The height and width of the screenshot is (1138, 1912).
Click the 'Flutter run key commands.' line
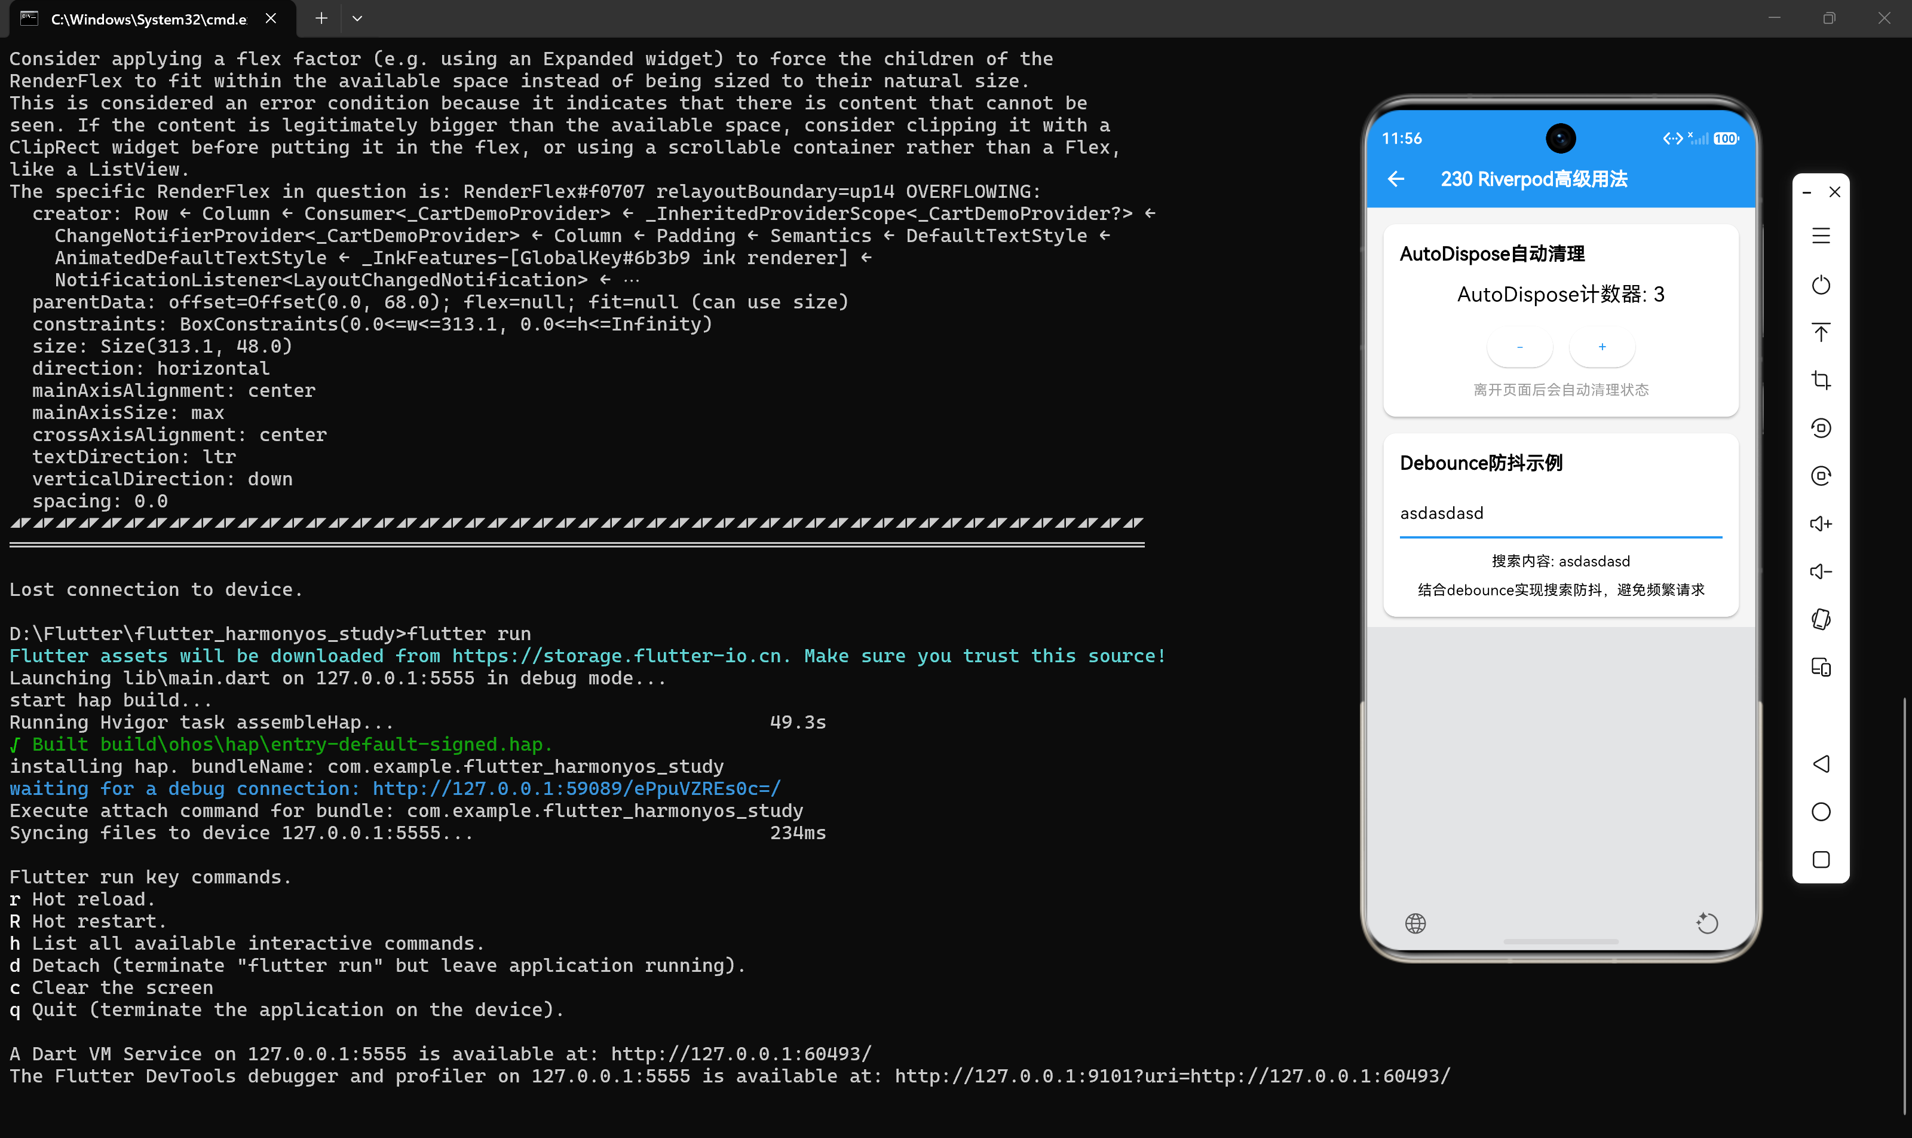(151, 877)
